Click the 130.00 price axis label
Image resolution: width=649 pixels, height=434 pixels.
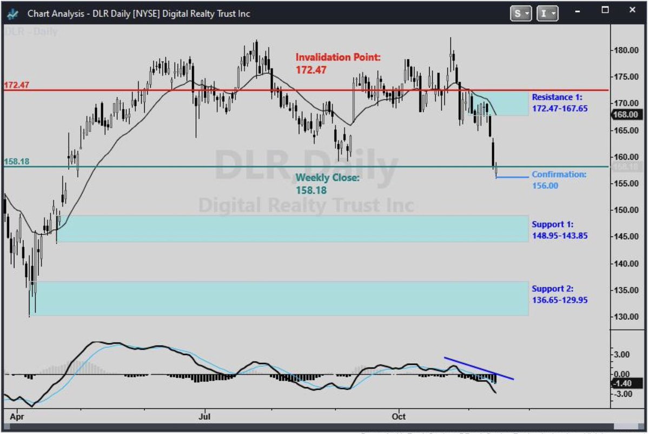coord(626,316)
